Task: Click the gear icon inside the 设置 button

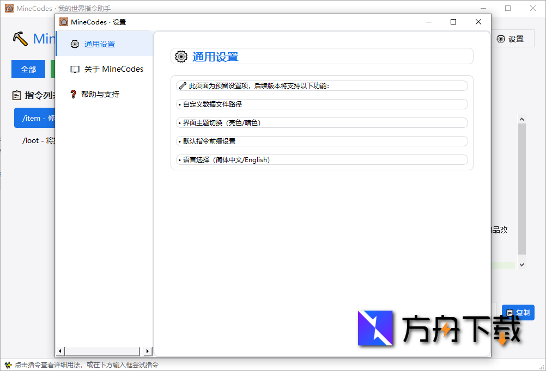Action: [x=502, y=39]
